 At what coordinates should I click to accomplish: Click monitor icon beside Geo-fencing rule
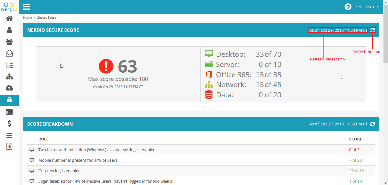tap(32, 171)
